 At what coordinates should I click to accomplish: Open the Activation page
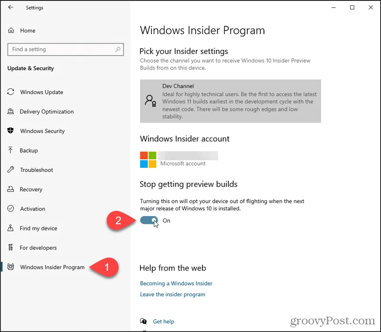click(32, 209)
